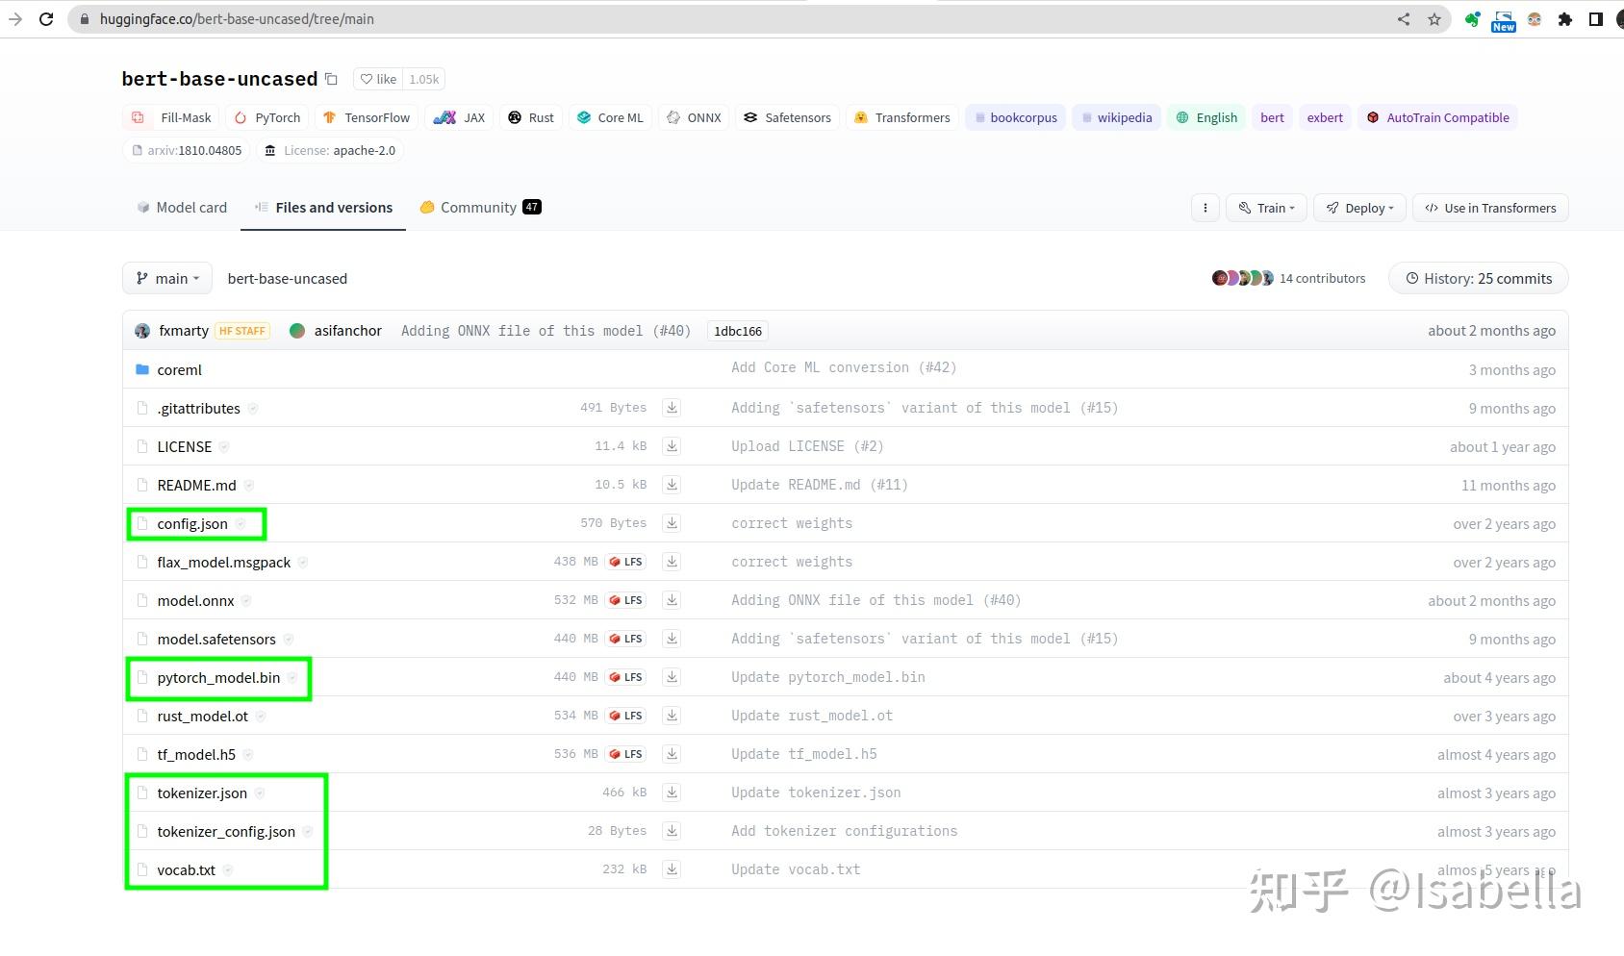
Task: Open the config.json file
Action: 192,523
